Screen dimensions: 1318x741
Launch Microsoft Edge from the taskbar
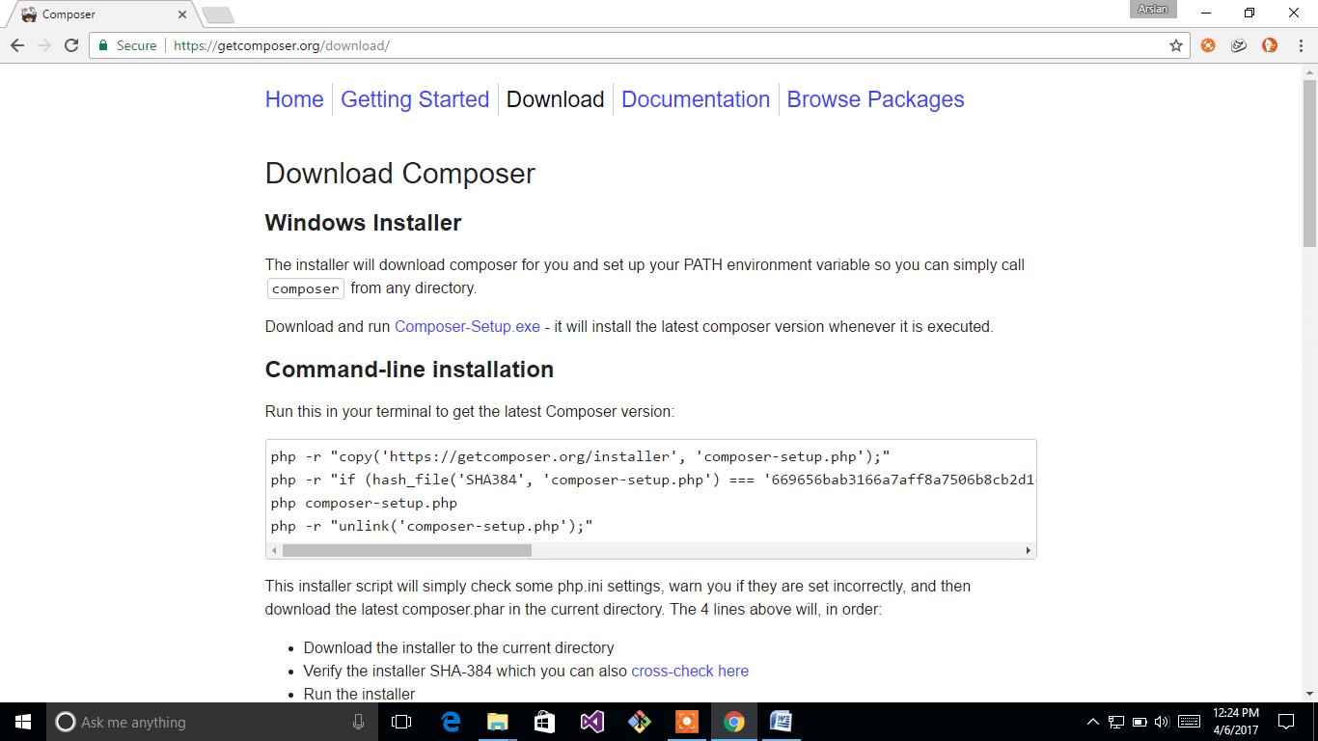pos(451,722)
